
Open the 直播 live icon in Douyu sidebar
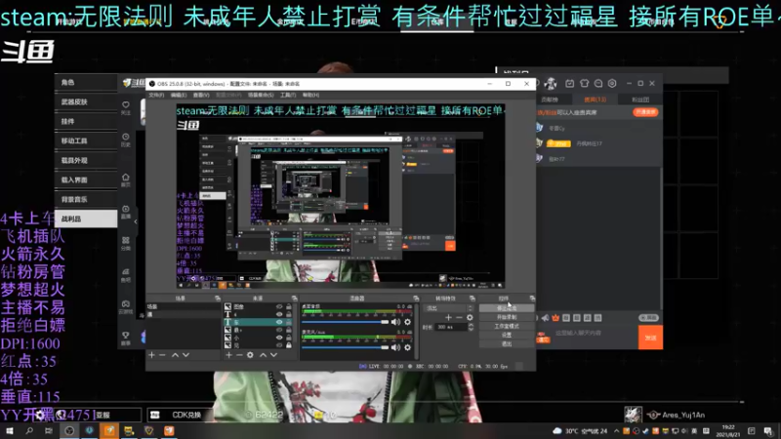[126, 209]
